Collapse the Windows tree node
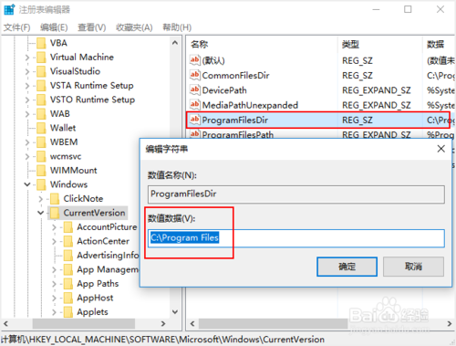The width and height of the screenshot is (456, 346). (27, 184)
